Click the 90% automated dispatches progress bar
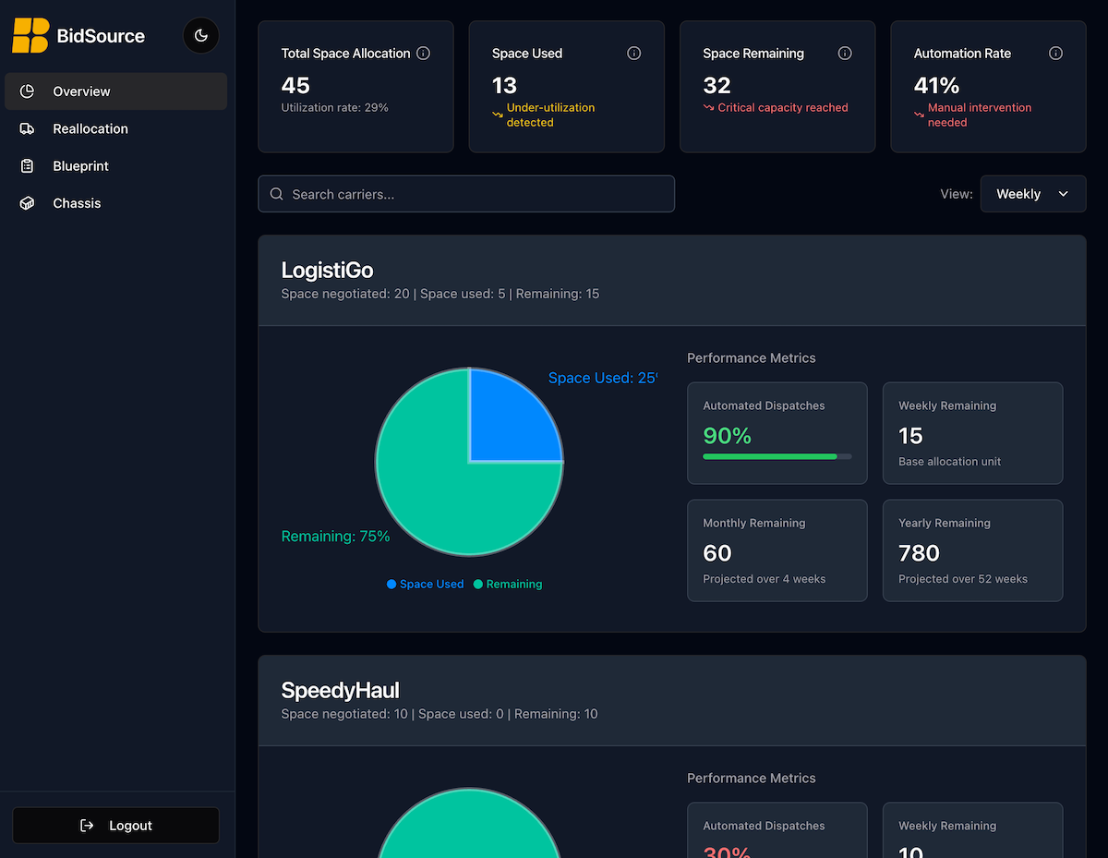Screen dimensions: 1108x858 [777, 456]
